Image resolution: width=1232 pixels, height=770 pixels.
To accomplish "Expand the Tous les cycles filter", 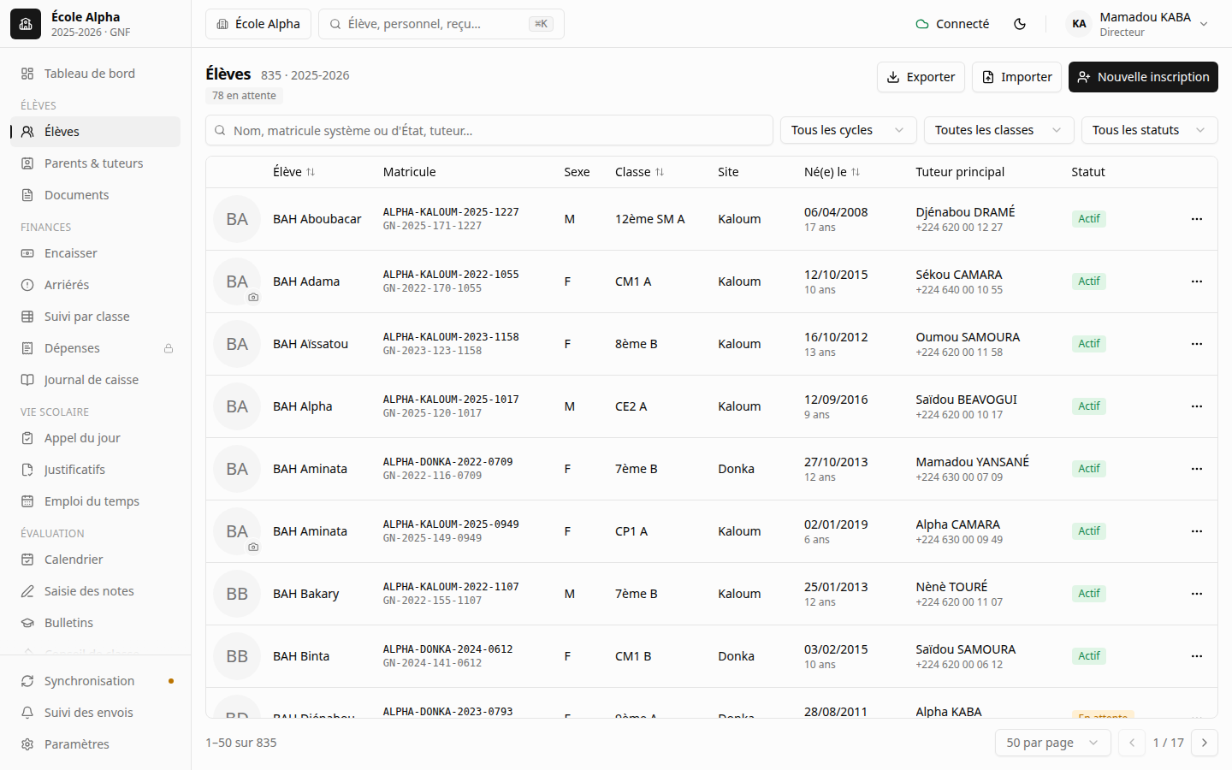I will (x=847, y=130).
